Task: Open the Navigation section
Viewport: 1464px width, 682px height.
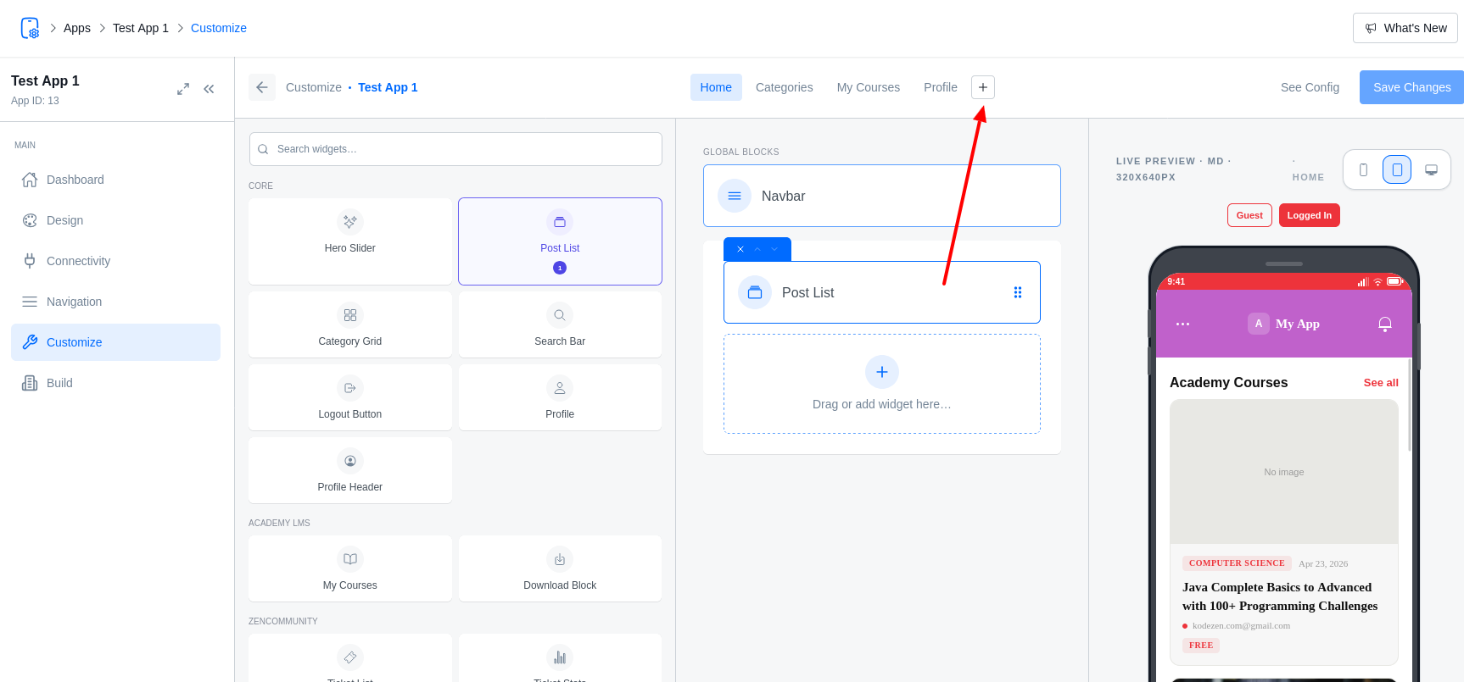Action: tap(115, 302)
